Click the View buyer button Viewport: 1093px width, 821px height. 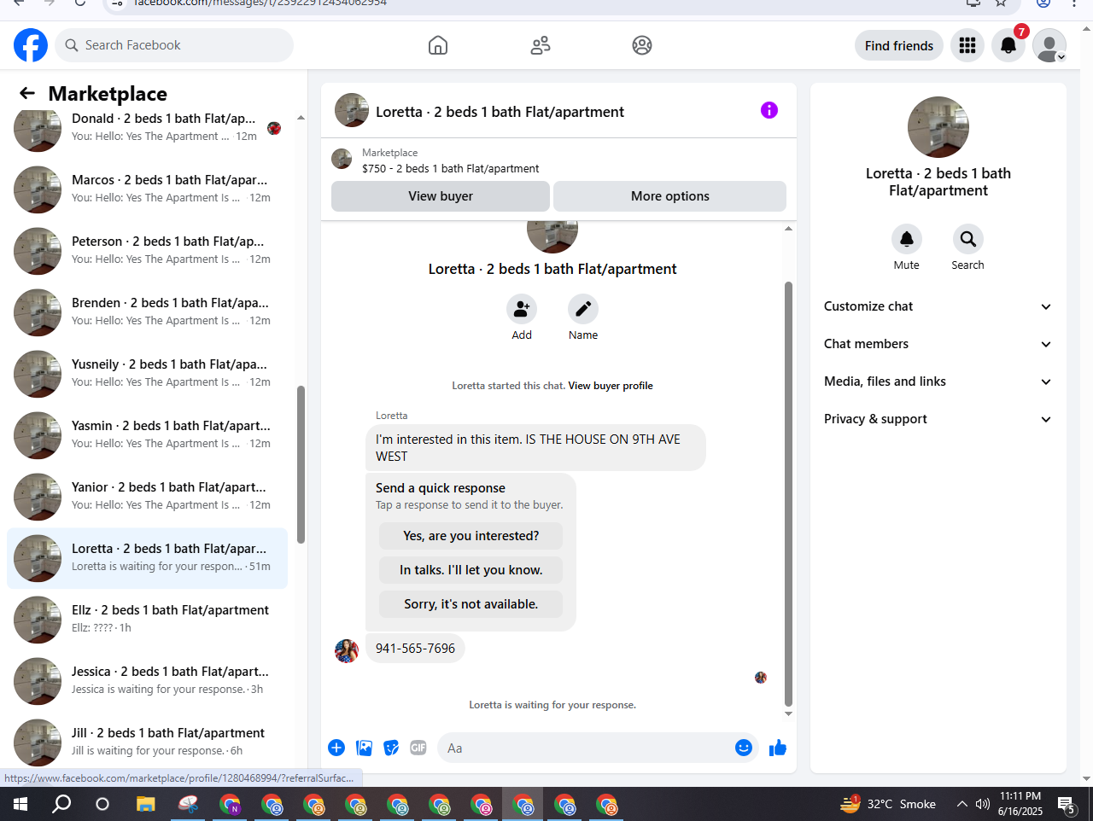441,196
